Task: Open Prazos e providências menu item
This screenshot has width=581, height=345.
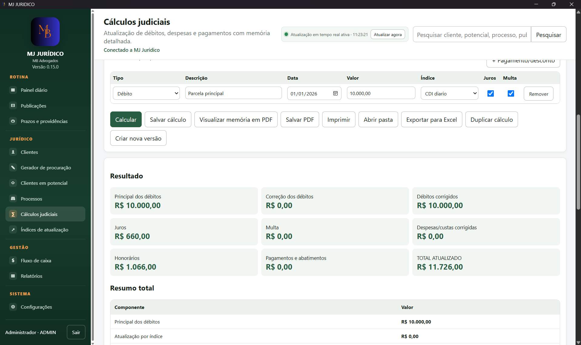Action: 45,121
